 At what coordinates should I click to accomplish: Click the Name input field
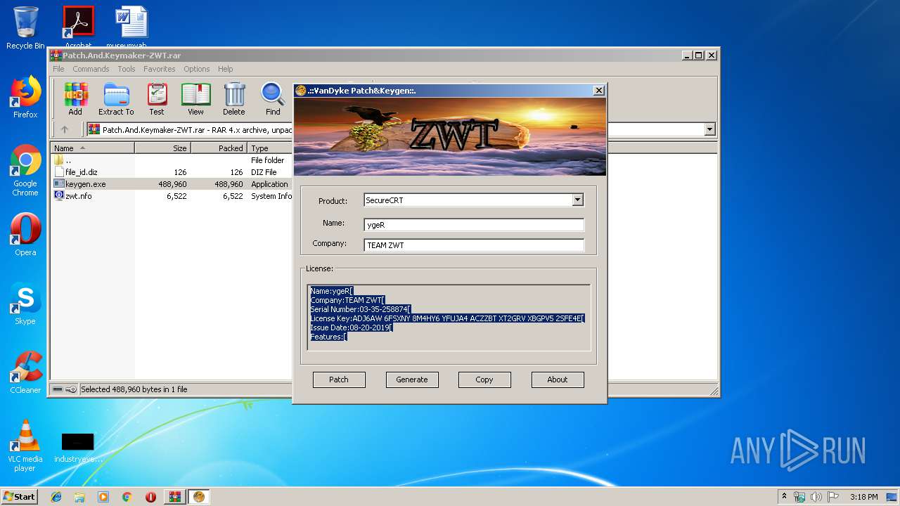tap(474, 225)
